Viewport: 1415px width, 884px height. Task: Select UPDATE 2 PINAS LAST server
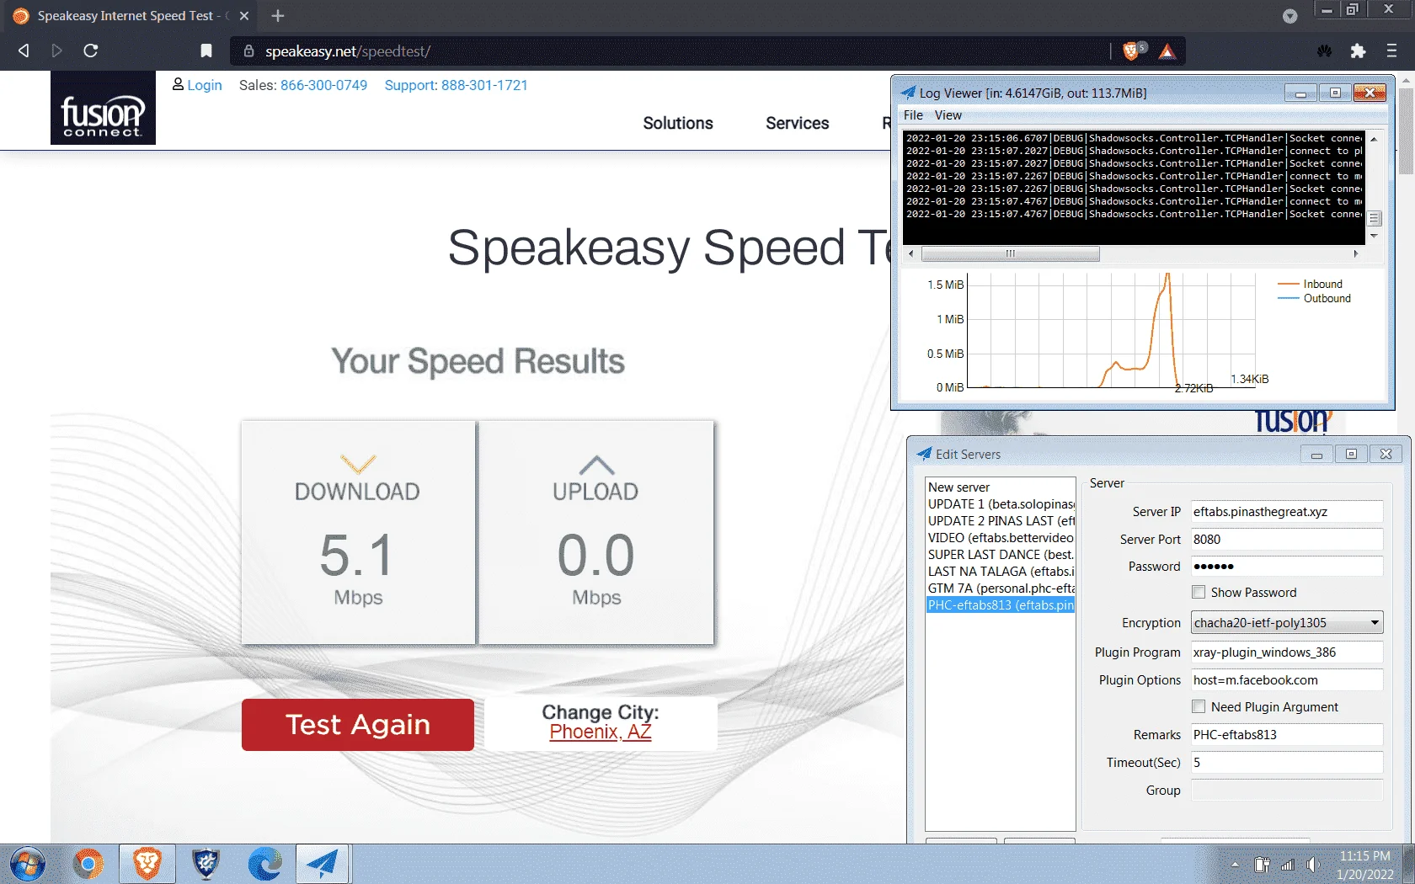click(1001, 521)
